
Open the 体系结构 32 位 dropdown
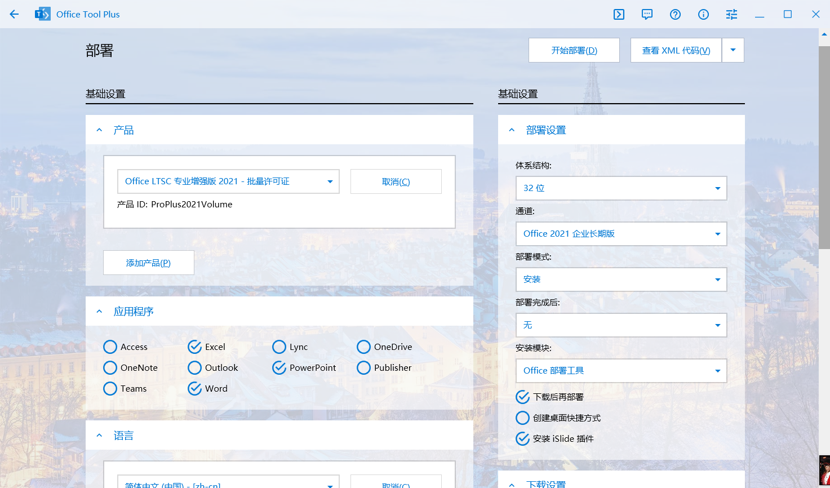[x=621, y=188]
